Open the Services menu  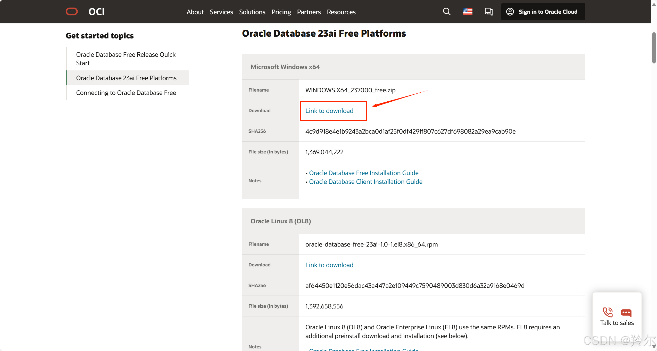tap(221, 12)
